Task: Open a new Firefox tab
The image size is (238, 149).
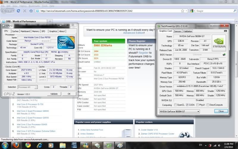Action: 50,21
